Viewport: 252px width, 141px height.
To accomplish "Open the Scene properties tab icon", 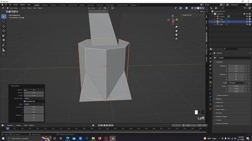I will (210, 69).
